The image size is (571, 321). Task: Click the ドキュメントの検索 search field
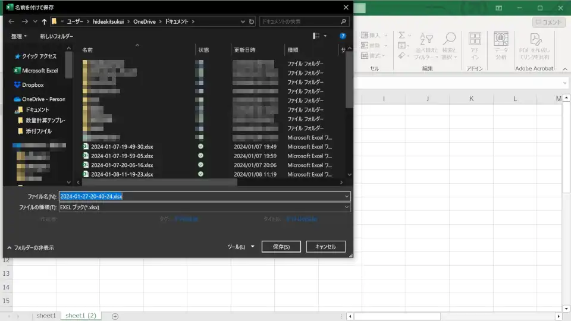300,21
